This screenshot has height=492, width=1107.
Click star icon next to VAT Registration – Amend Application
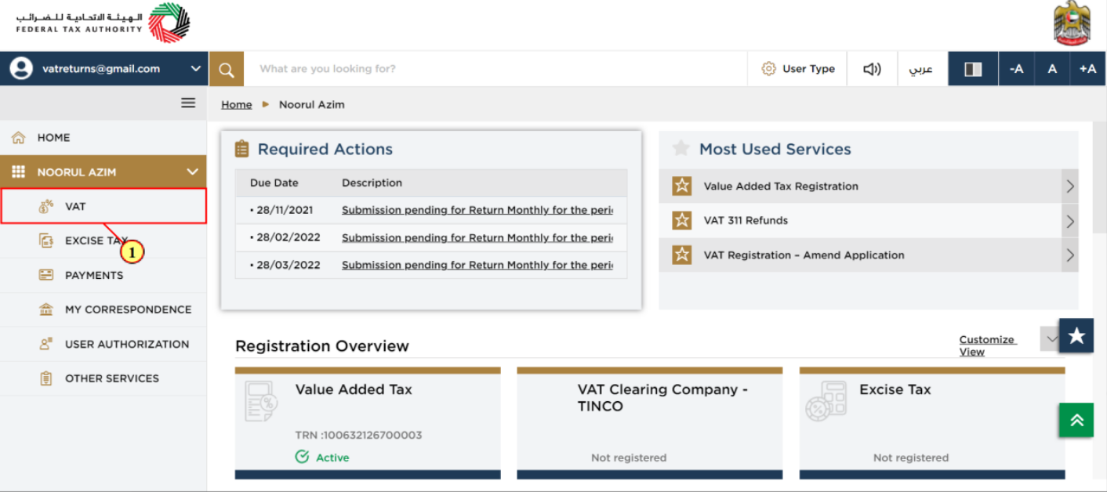coord(682,255)
